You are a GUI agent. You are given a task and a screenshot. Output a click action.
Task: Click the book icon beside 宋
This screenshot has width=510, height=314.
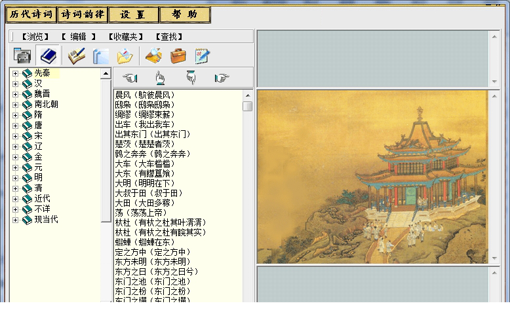point(27,136)
